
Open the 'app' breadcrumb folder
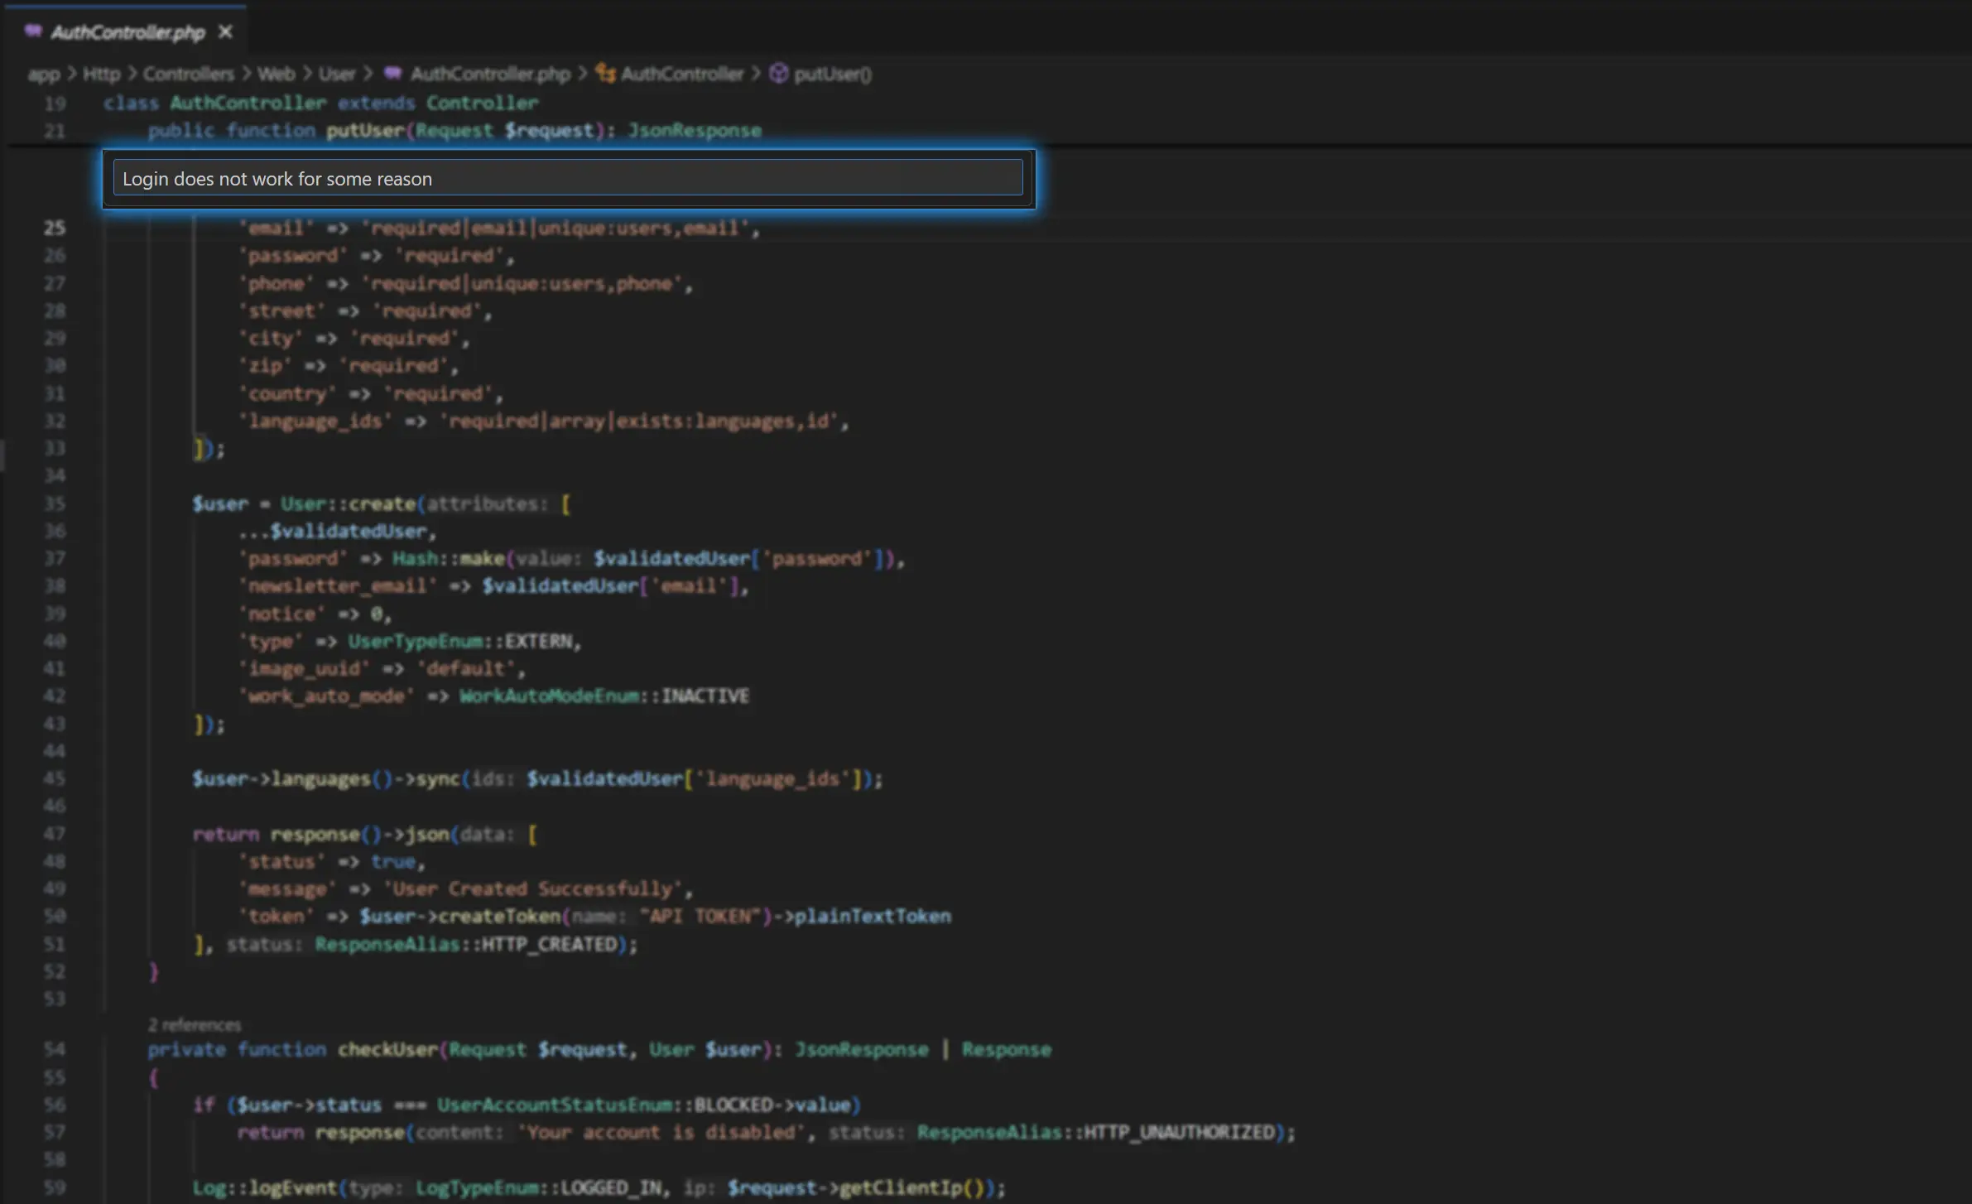[43, 75]
